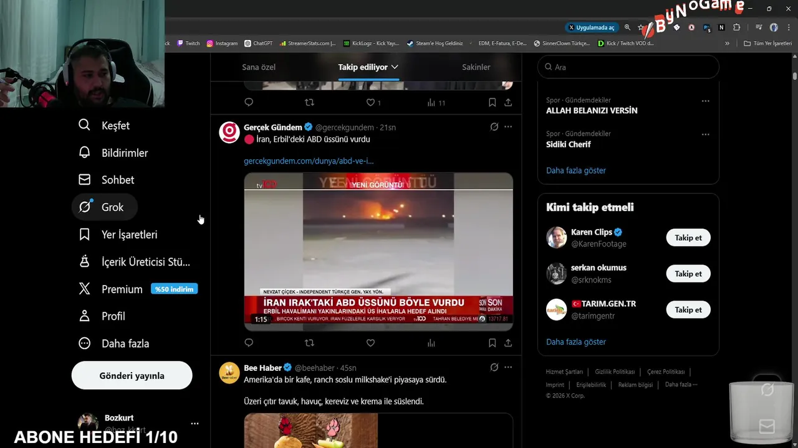Focus the Ara search field
The width and height of the screenshot is (798, 448).
[x=628, y=67]
